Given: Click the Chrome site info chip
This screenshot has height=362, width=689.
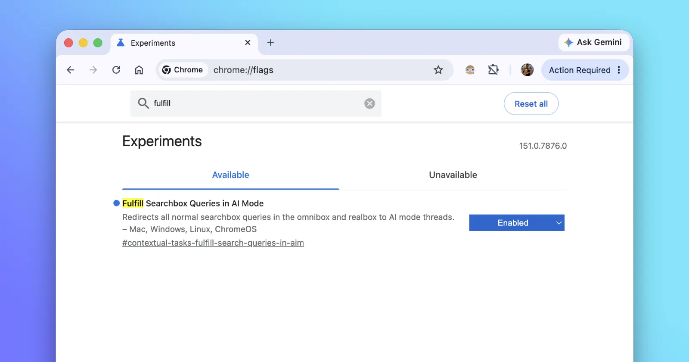Looking at the screenshot, I should (x=183, y=70).
